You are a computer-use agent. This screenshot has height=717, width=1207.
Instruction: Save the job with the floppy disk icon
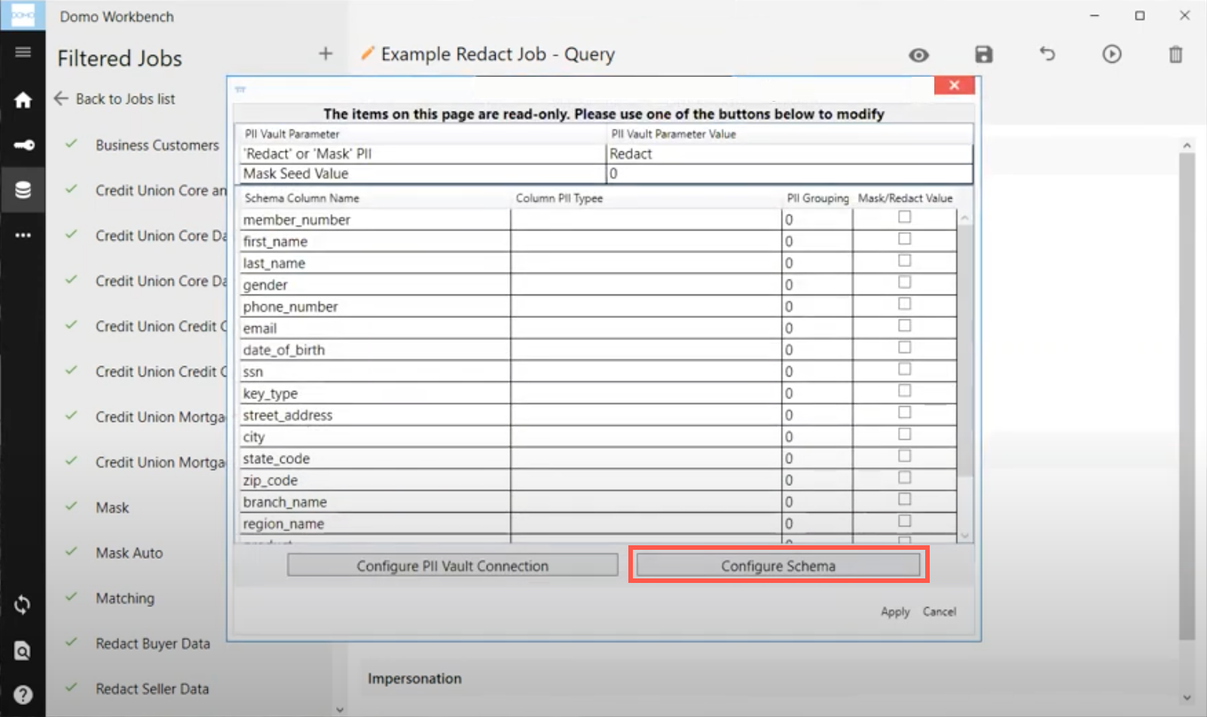coord(983,54)
